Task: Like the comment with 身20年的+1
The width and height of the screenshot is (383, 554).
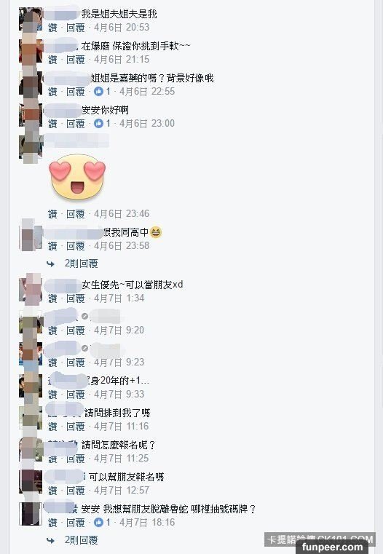Action: click(x=52, y=395)
